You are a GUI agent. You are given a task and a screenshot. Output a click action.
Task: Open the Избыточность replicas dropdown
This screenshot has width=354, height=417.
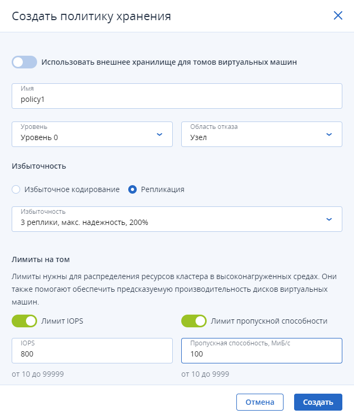pyautogui.click(x=177, y=219)
